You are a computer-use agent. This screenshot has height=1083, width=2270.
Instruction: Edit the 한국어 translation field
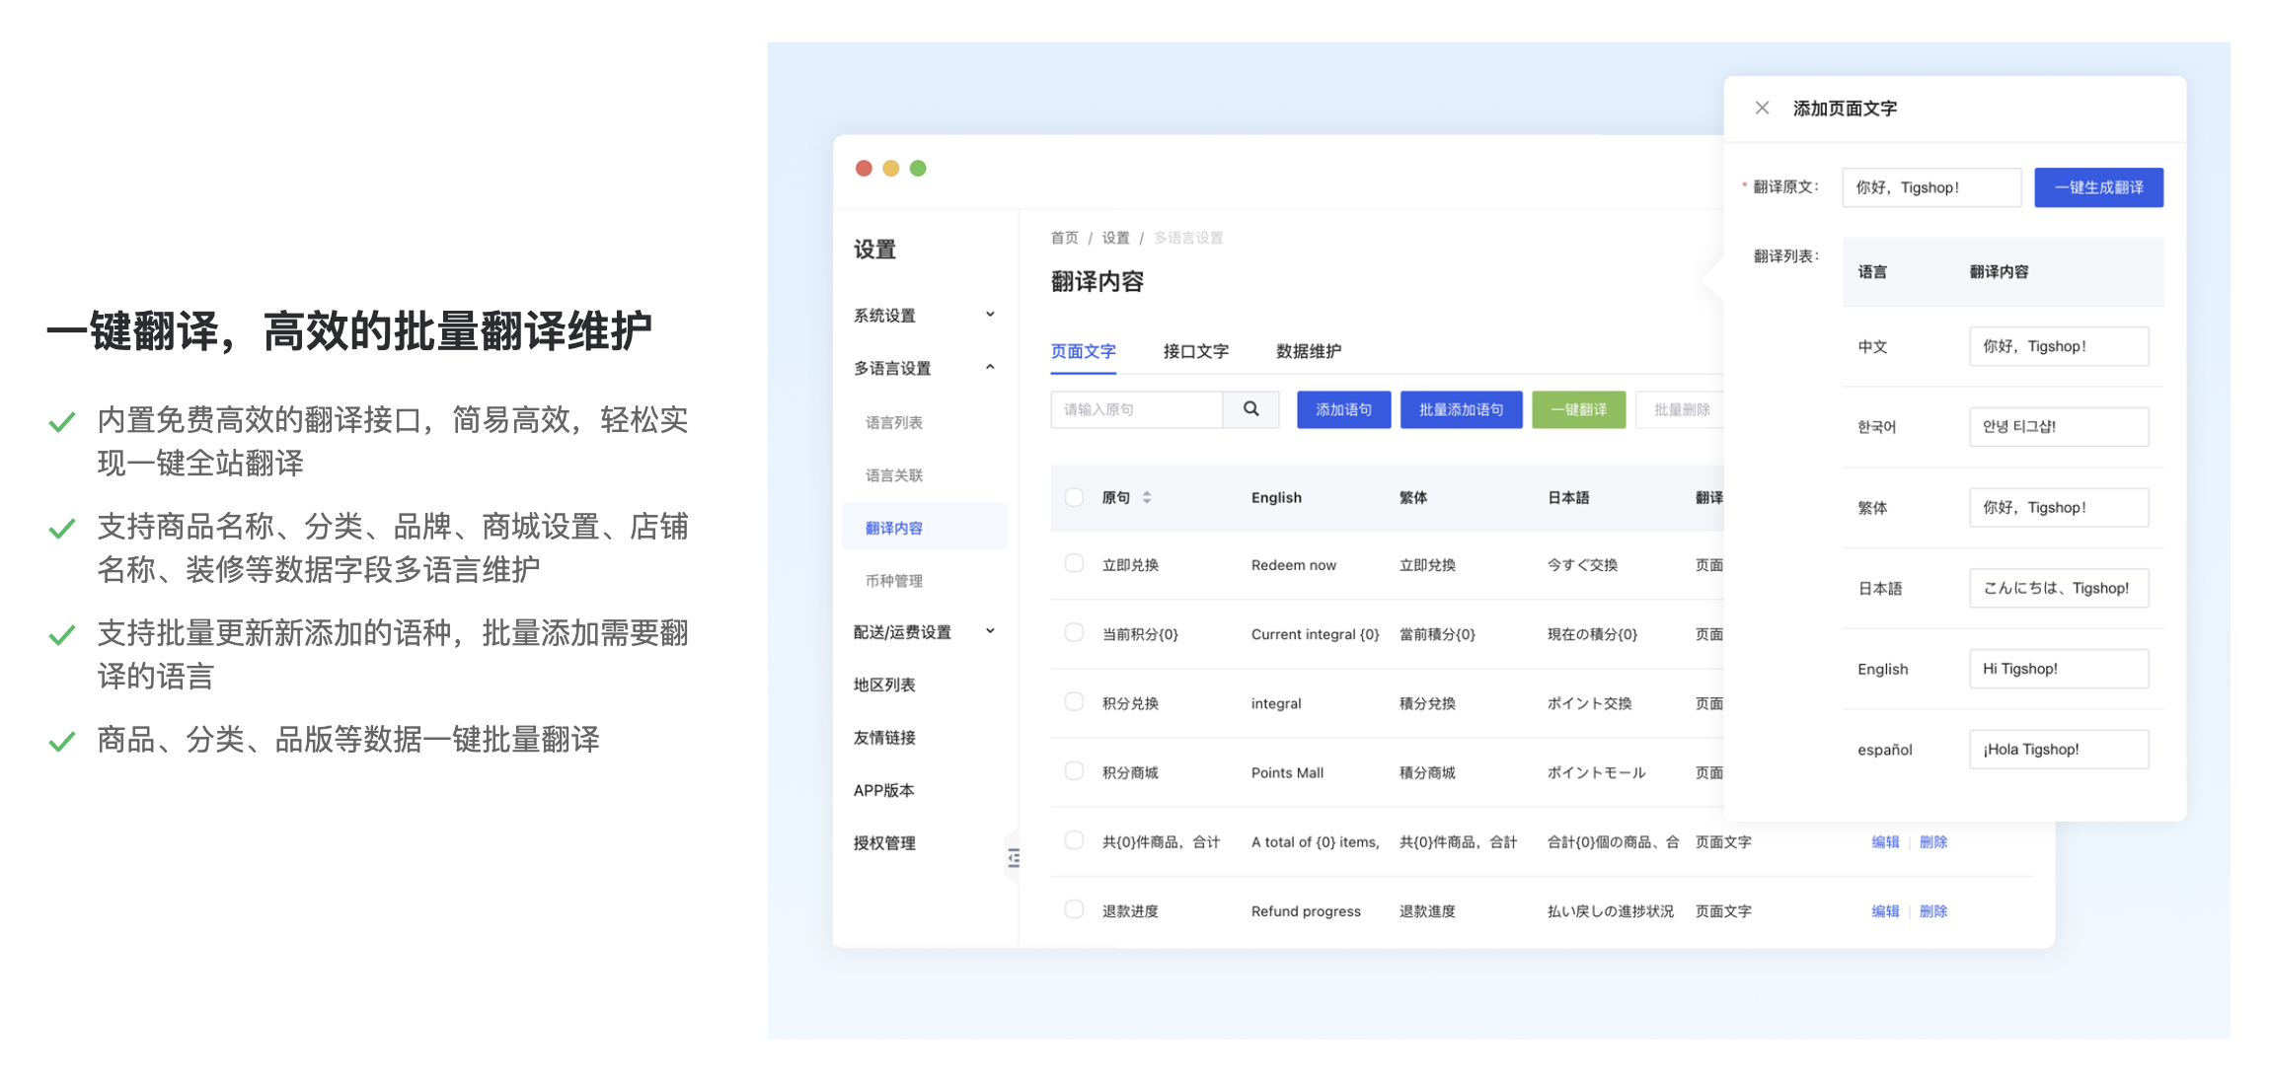2059,427
